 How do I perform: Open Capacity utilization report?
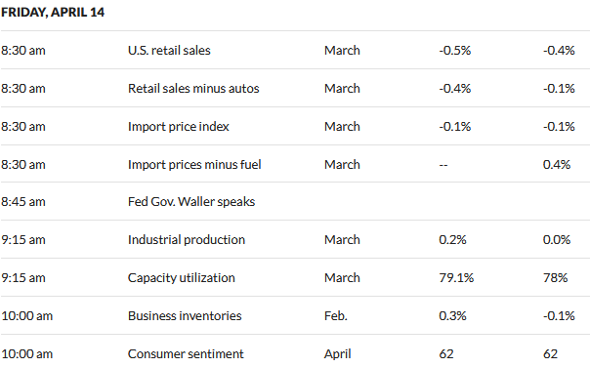pyautogui.click(x=182, y=278)
